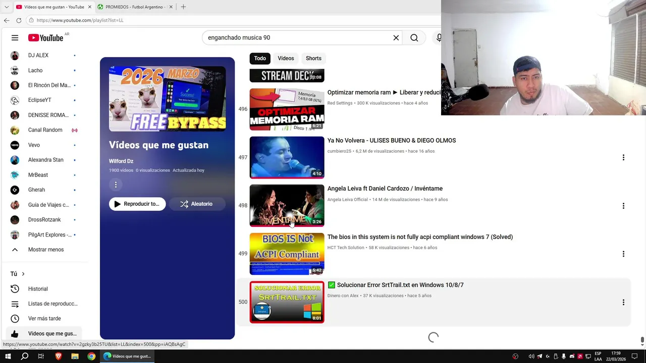Screen dimensions: 646x363
Task: Go back with the browser back arrow
Action: [7, 20]
